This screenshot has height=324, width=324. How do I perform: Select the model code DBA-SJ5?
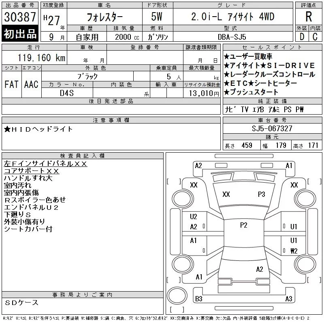(x=232, y=37)
